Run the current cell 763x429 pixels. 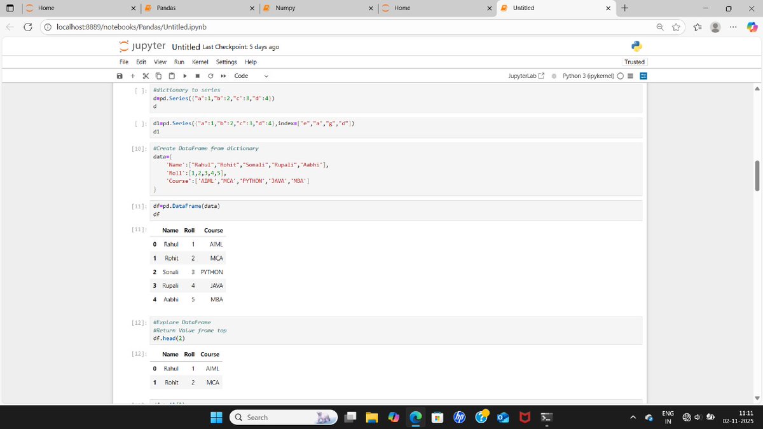coord(184,75)
